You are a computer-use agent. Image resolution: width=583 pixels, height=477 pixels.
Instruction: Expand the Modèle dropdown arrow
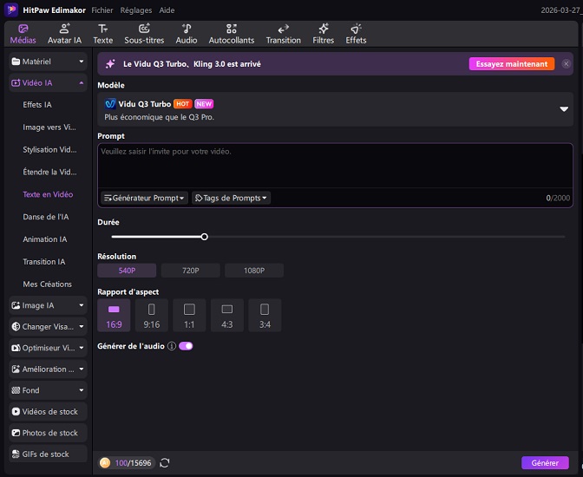563,109
